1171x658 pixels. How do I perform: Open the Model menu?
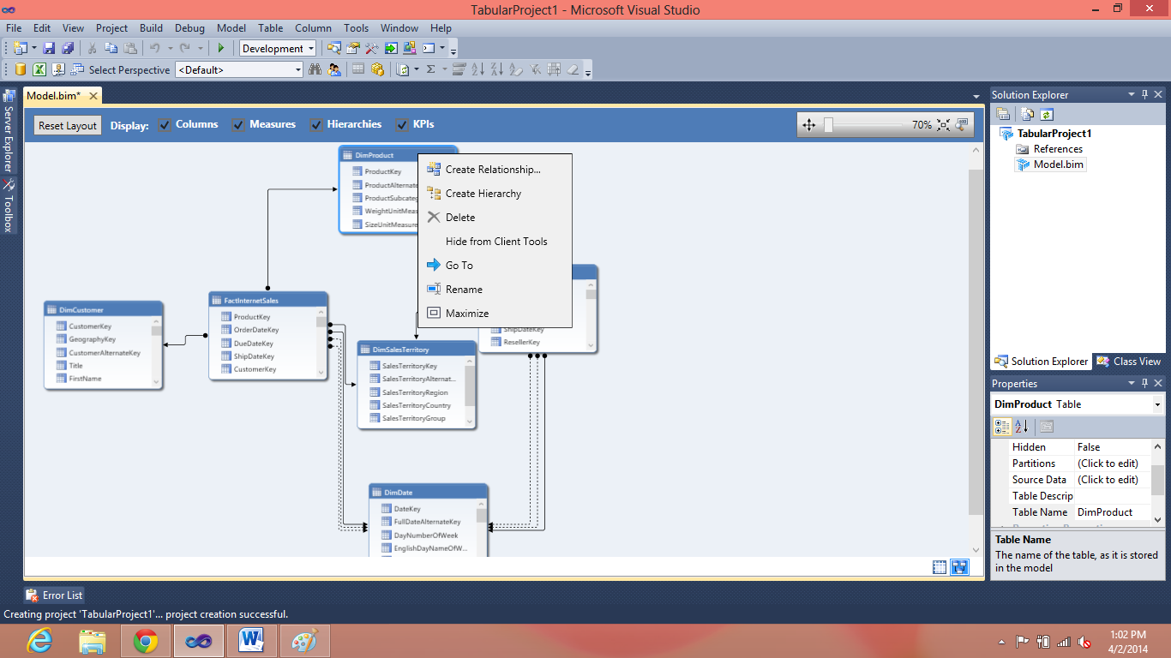point(231,28)
